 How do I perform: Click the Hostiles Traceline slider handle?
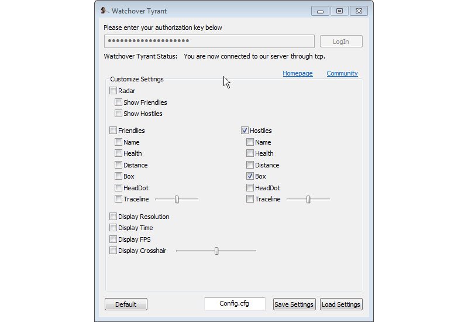(x=308, y=199)
